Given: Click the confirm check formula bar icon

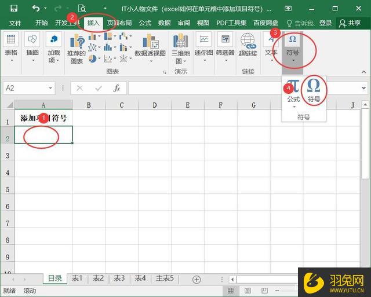Looking at the screenshot, I should (x=99, y=89).
